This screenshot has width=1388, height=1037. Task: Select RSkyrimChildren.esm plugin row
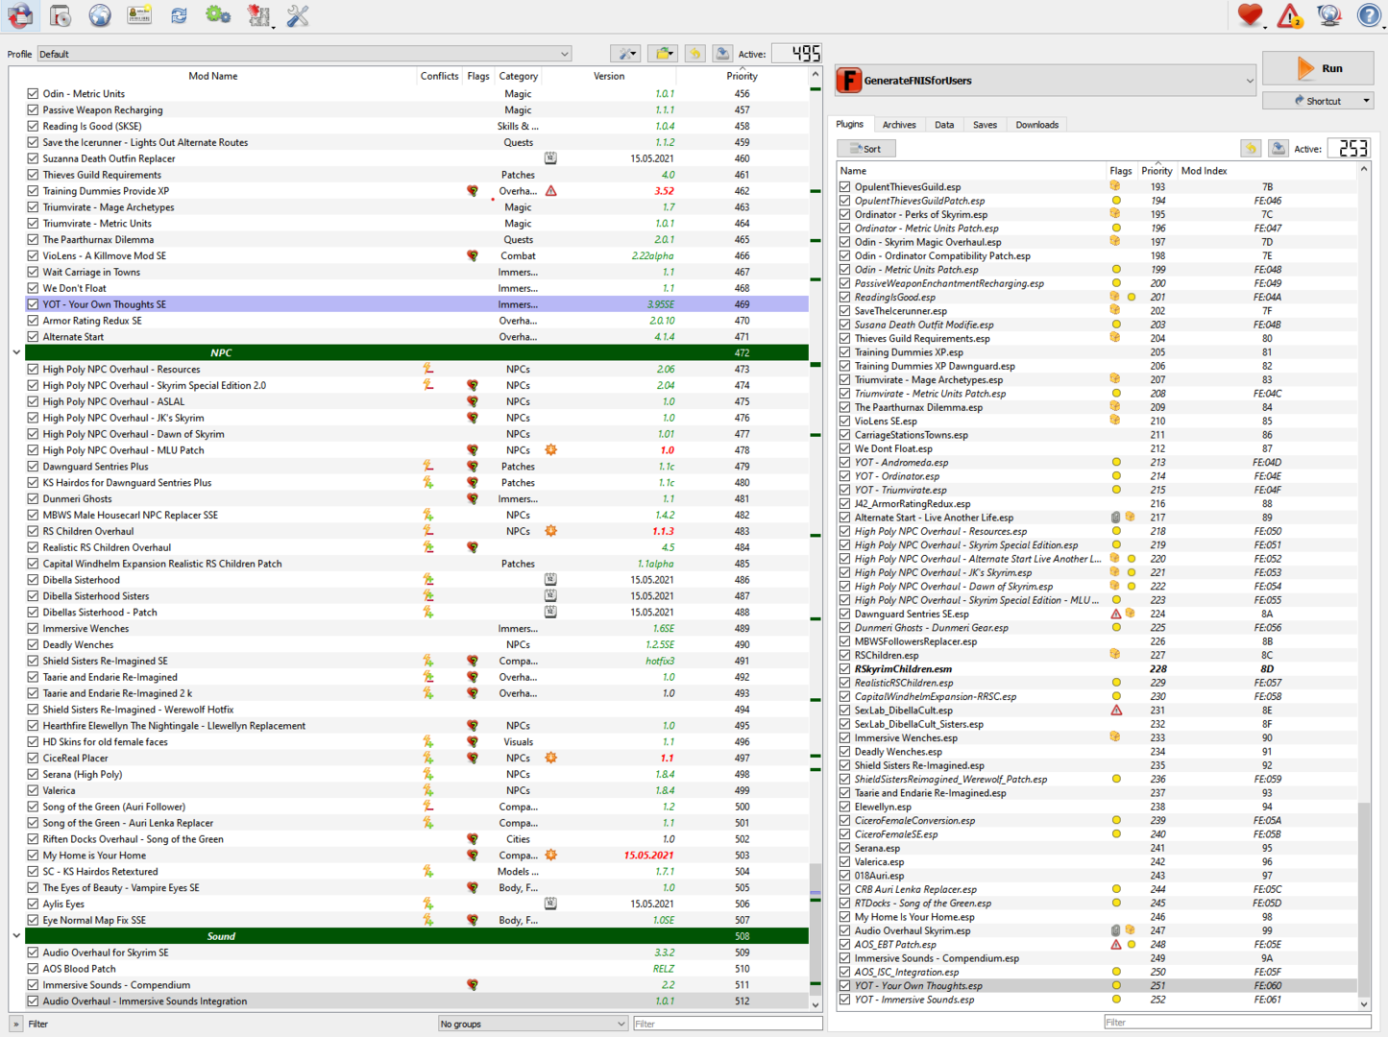pos(1097,669)
